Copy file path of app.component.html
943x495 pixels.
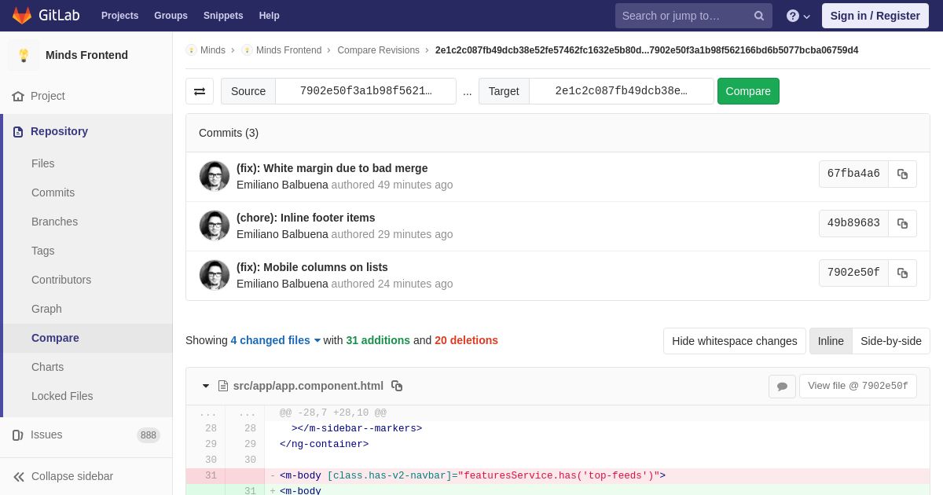[x=397, y=386]
